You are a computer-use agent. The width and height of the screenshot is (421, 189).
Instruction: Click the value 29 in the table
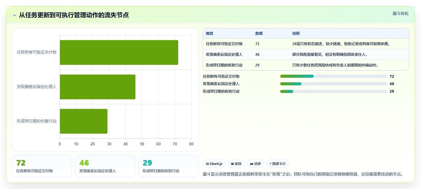(x=257, y=65)
